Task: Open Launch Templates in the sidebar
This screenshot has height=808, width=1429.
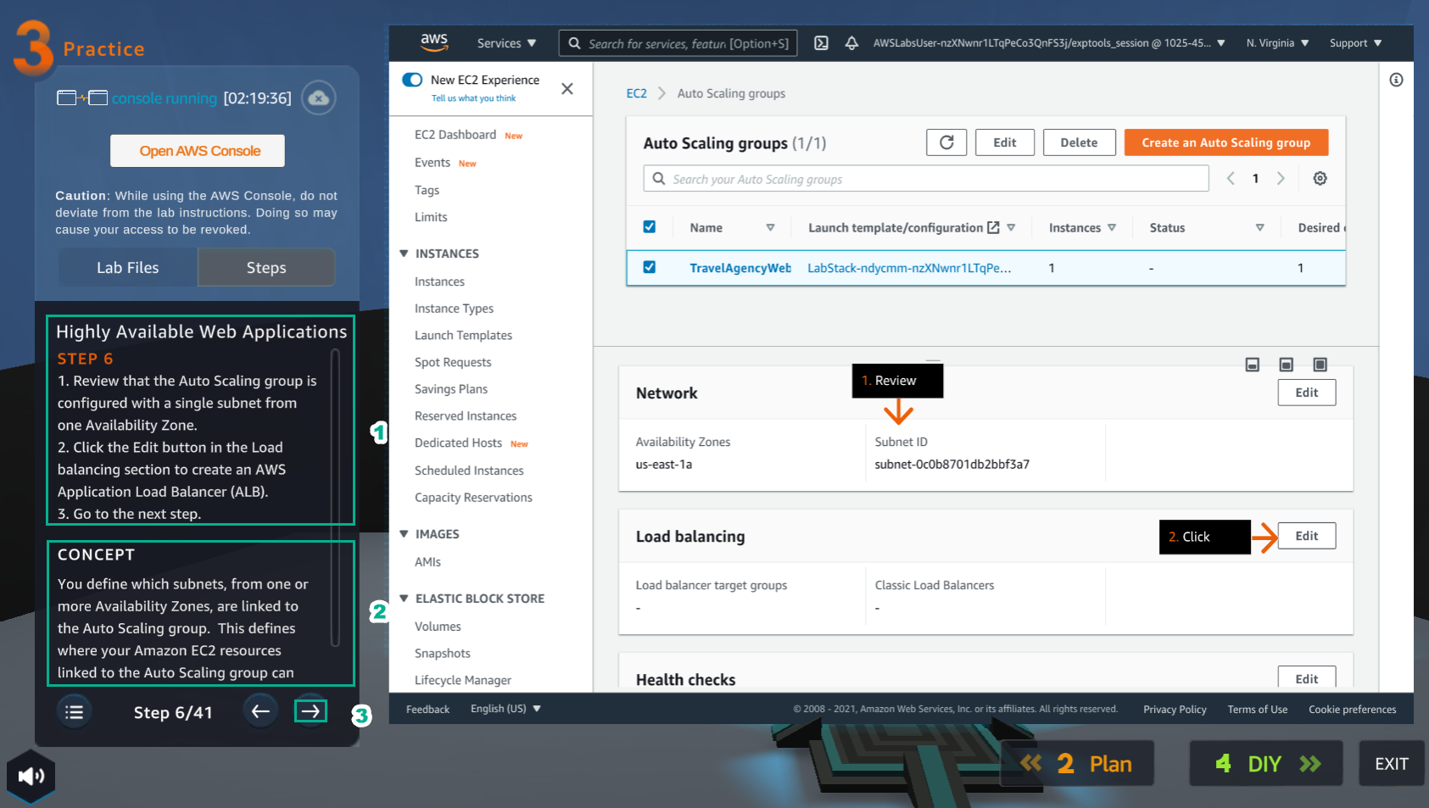Action: (463, 335)
